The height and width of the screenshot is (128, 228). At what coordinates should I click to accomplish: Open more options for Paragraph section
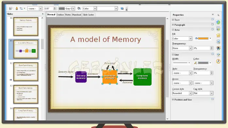tap(212, 24)
